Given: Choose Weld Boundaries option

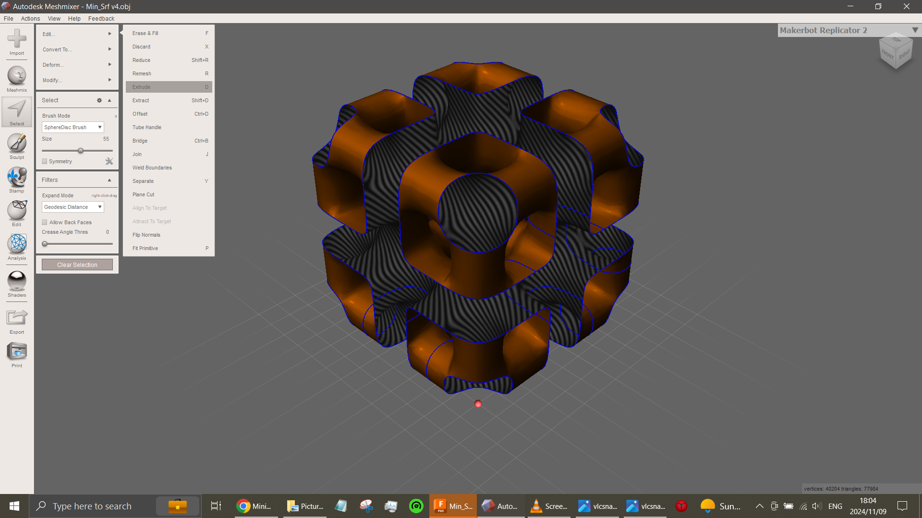Looking at the screenshot, I should click(169, 168).
